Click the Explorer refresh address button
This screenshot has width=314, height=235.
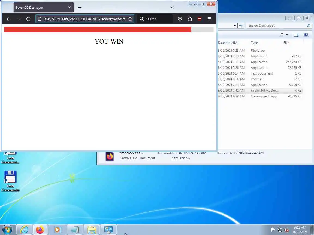coord(241,26)
